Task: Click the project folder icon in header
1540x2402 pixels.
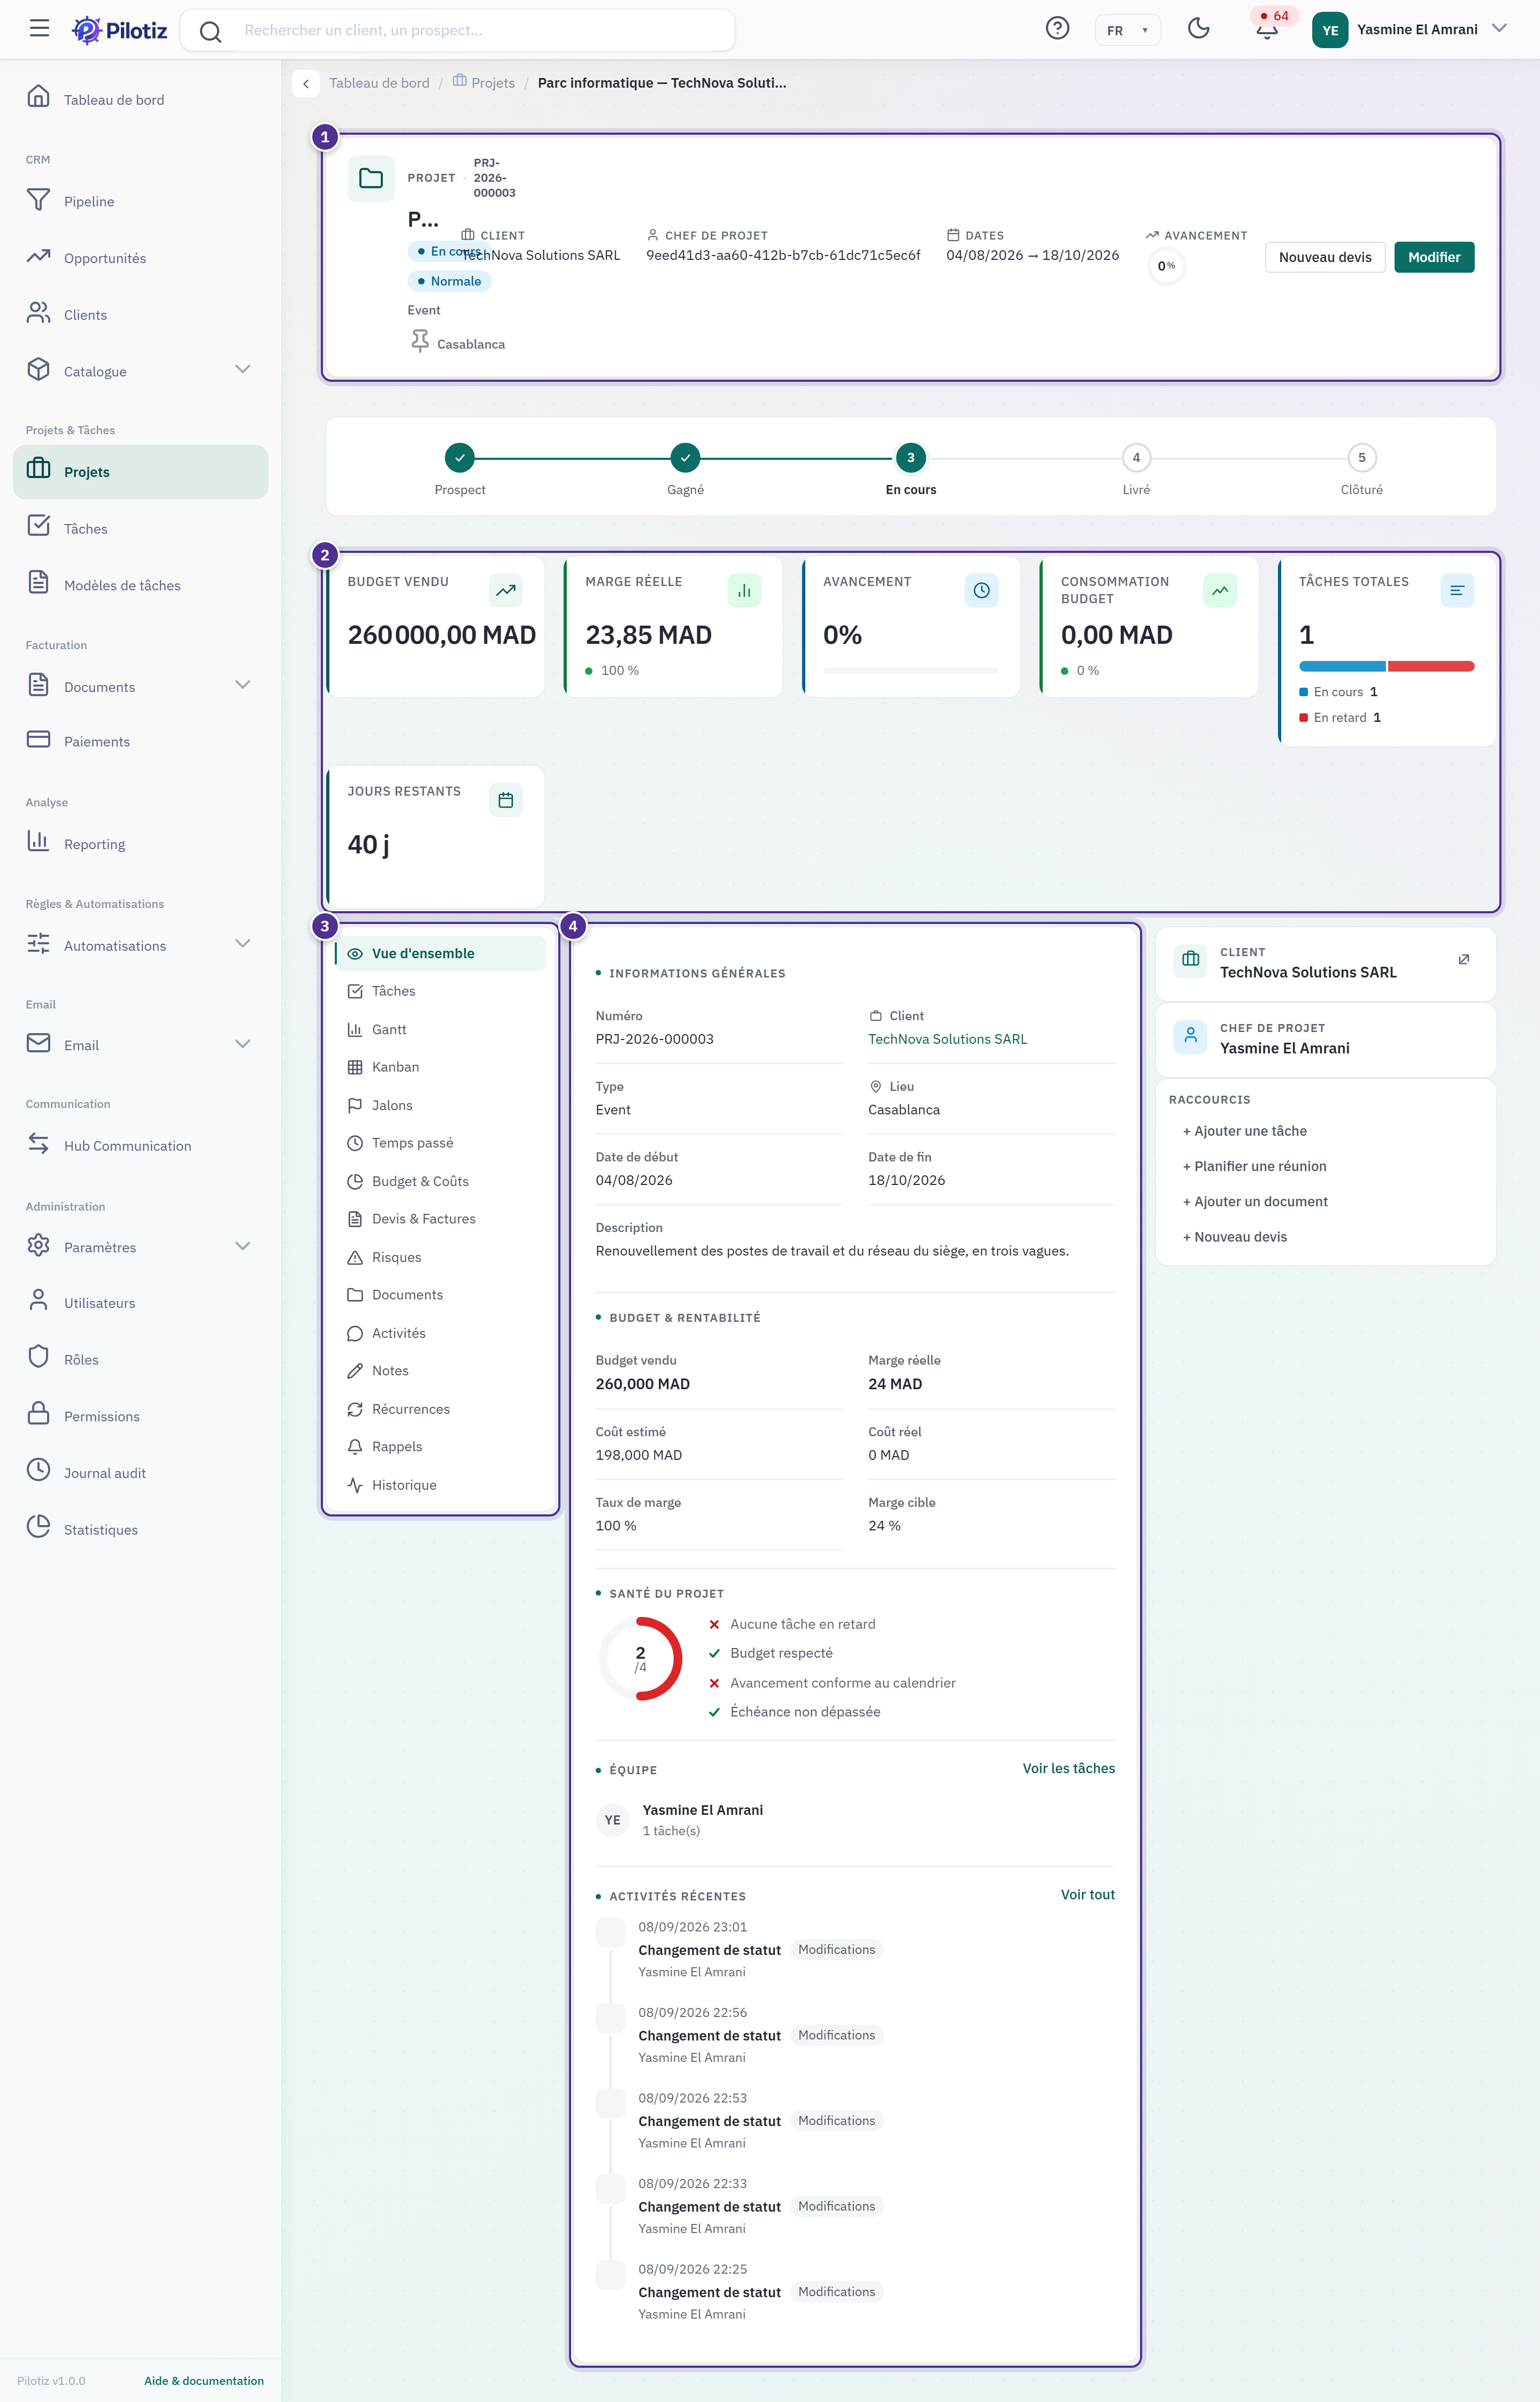Action: point(371,179)
